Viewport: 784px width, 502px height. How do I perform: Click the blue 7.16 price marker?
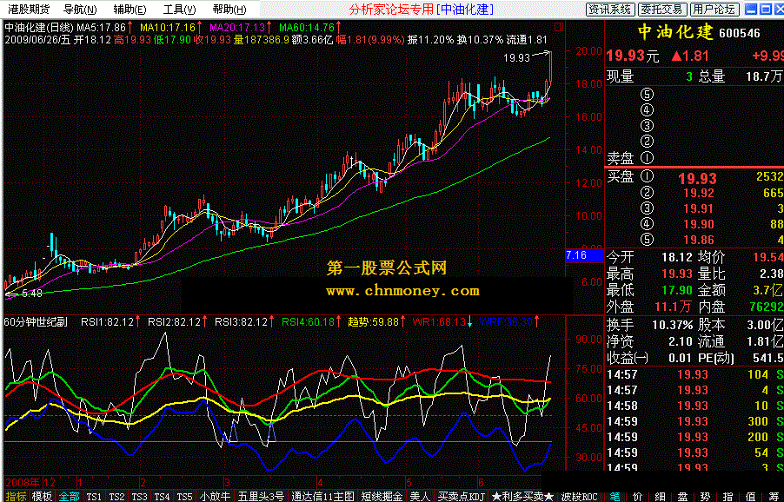pos(584,255)
